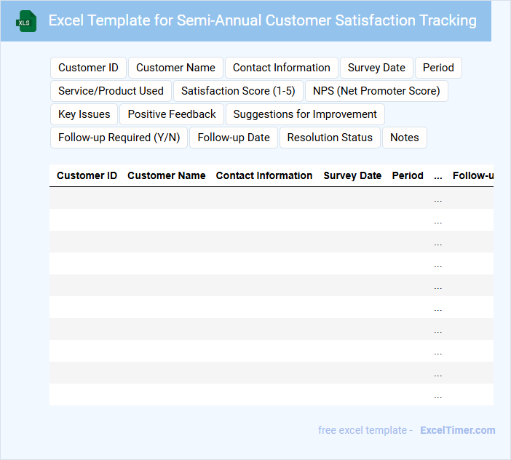Click the Customer Name column header
The width and height of the screenshot is (511, 460).
(x=166, y=175)
